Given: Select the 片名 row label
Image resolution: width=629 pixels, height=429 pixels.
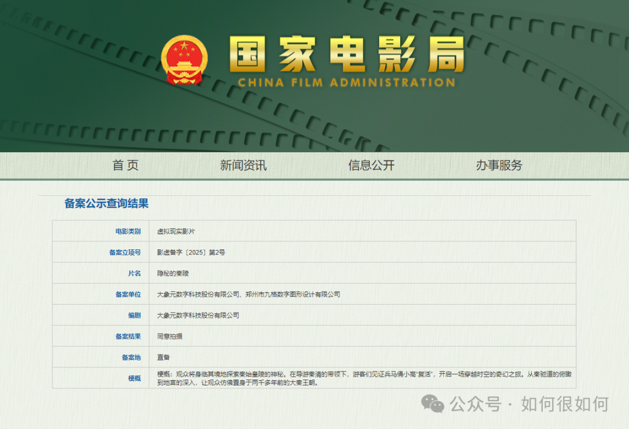Looking at the screenshot, I should (x=135, y=273).
